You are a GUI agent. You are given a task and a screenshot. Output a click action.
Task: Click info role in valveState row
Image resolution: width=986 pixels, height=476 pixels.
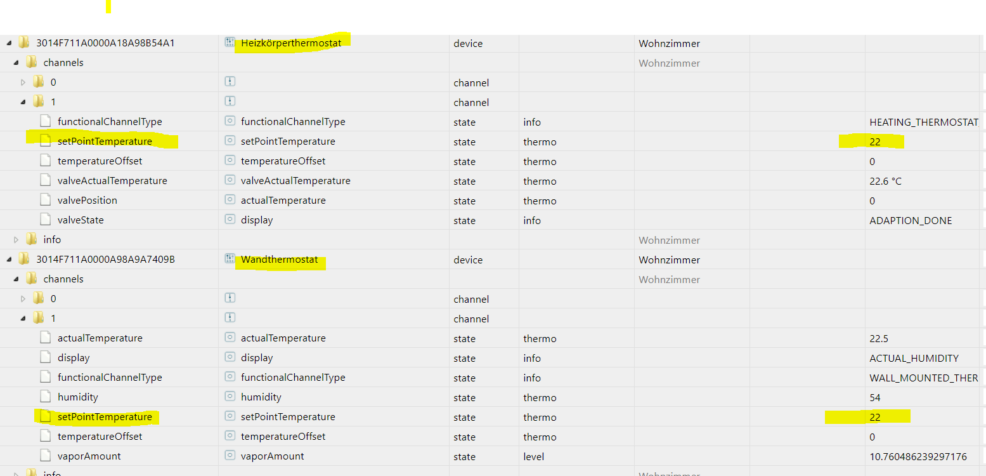pyautogui.click(x=532, y=220)
